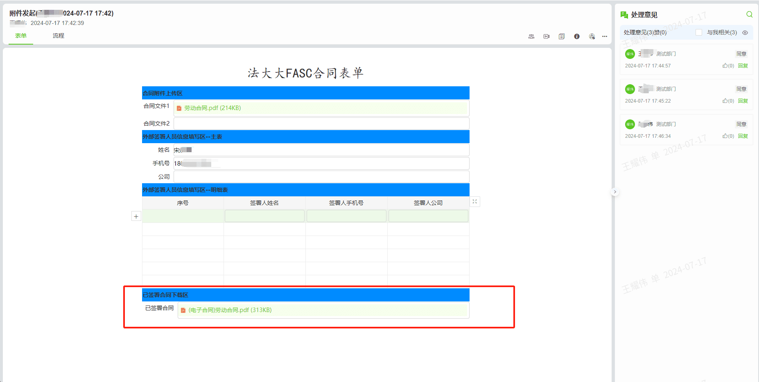Click the PDF icon of the signed contract
The width and height of the screenshot is (759, 382).
pos(183,310)
